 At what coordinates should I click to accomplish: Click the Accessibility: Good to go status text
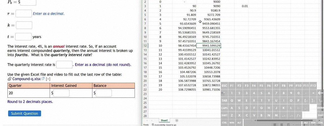coord(165,125)
